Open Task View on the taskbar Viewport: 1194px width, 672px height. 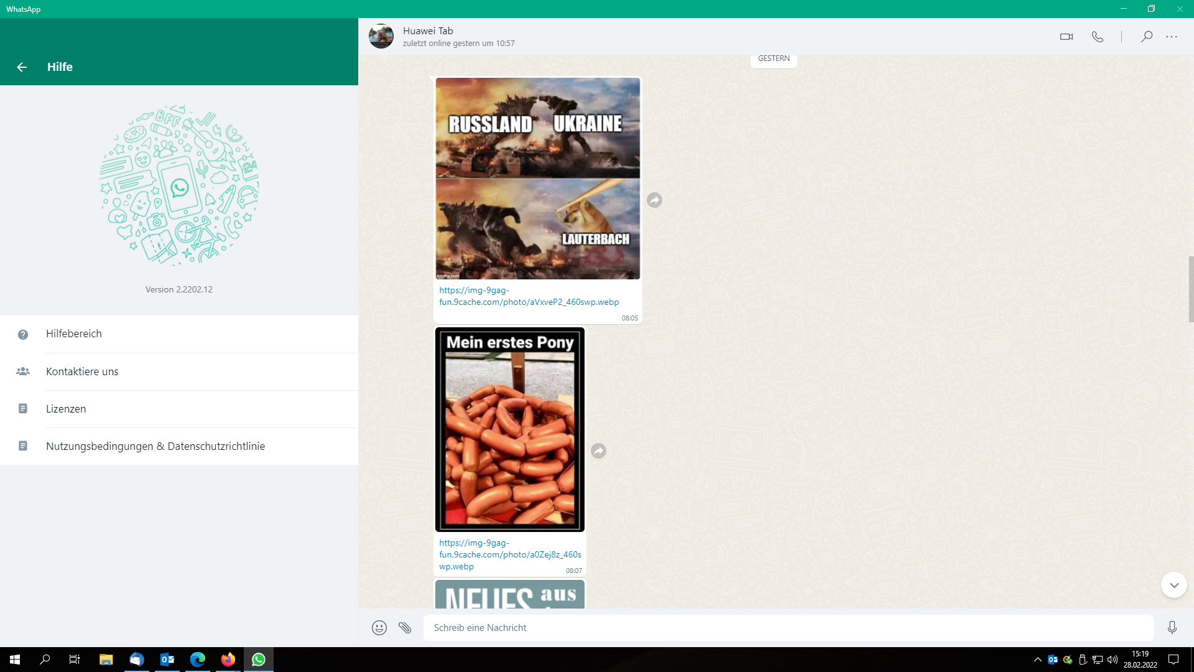click(75, 660)
